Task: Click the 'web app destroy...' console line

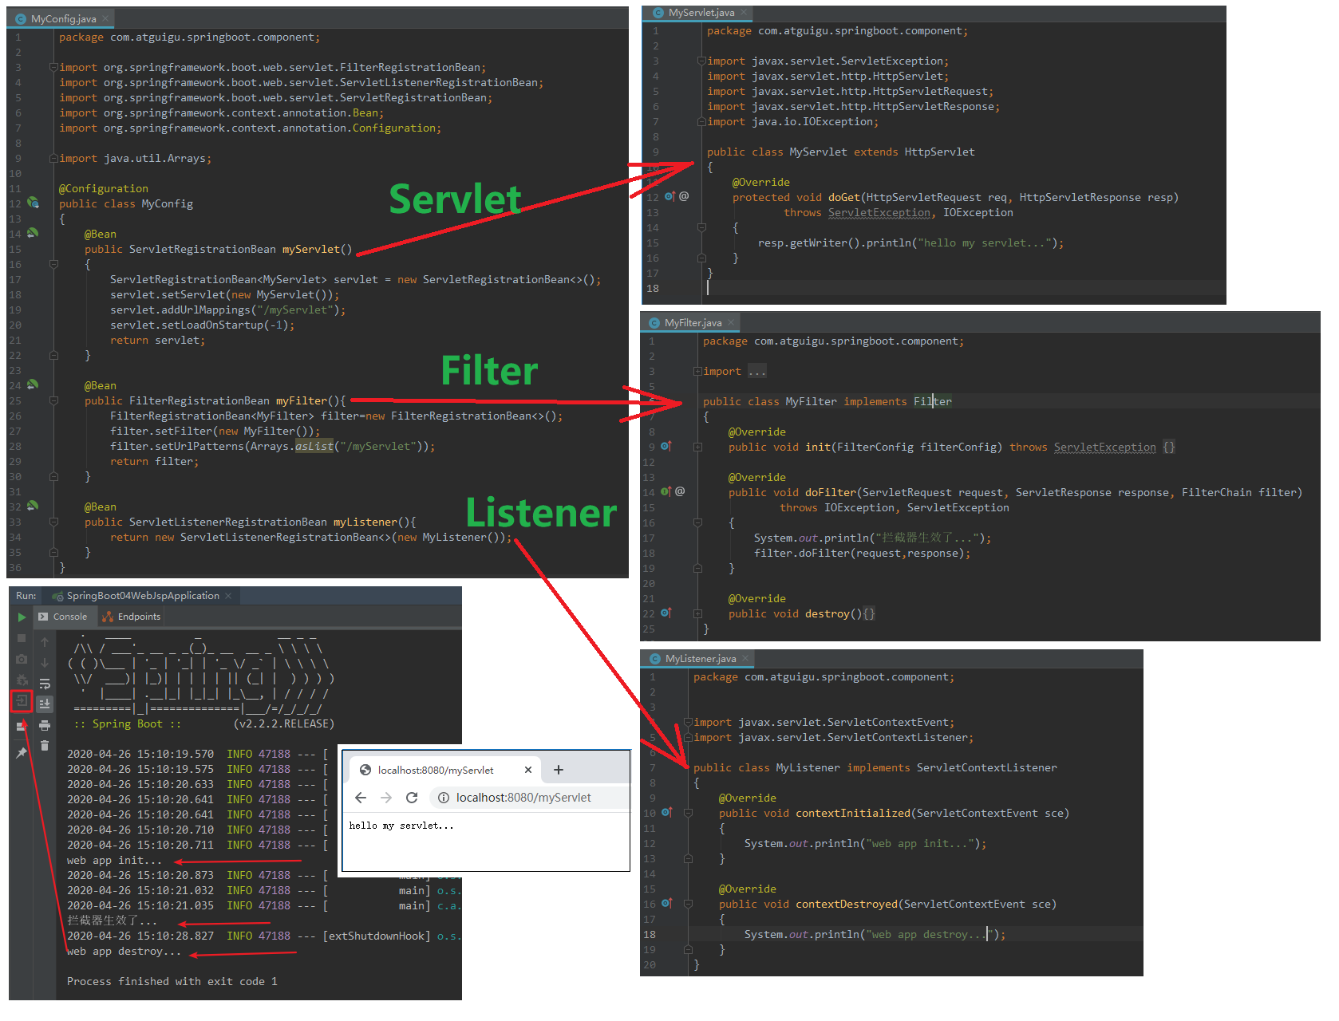Action: [x=124, y=951]
